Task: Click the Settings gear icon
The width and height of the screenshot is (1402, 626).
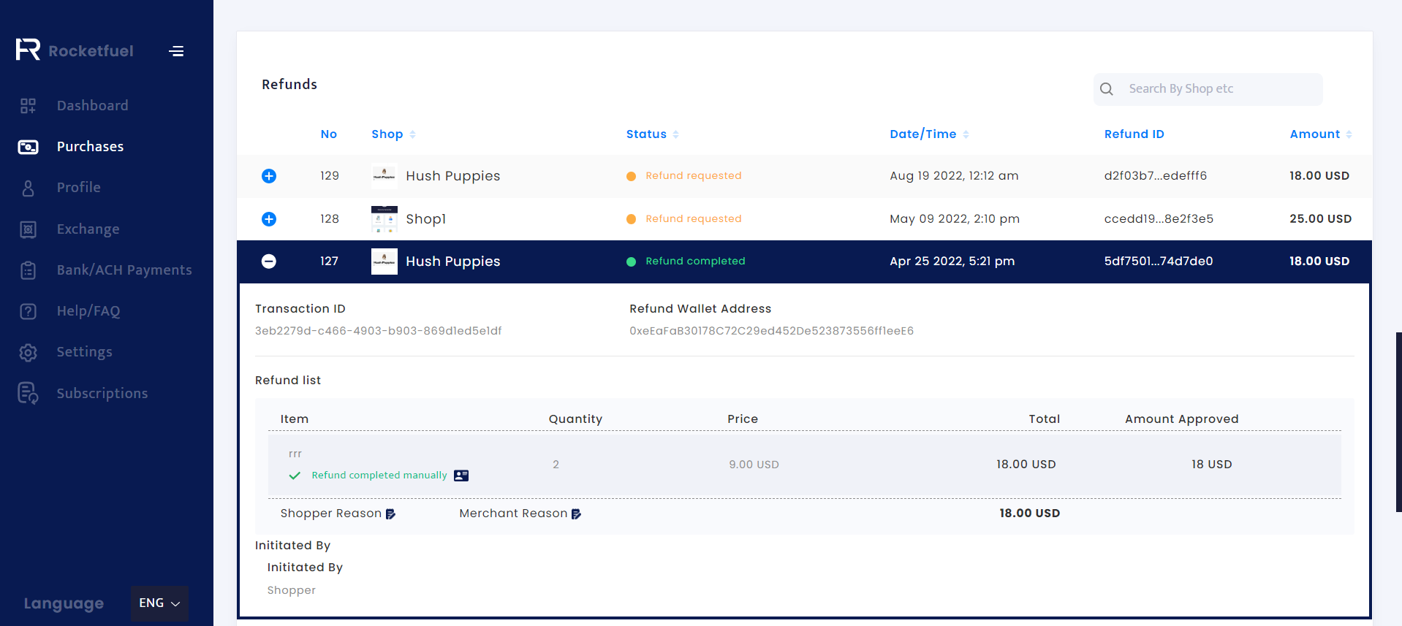Action: (x=28, y=353)
